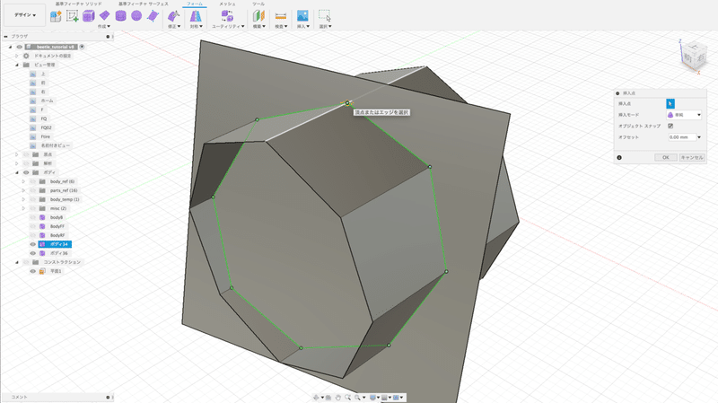Select the BodyRF body in browser
Viewport: 718px width, 403px height.
(x=57, y=235)
